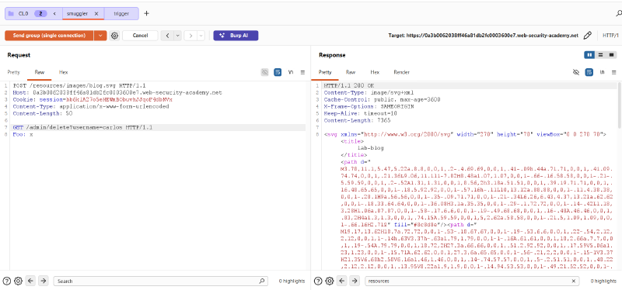Open request settings gear beside Send button
The image size is (622, 290).
click(114, 36)
